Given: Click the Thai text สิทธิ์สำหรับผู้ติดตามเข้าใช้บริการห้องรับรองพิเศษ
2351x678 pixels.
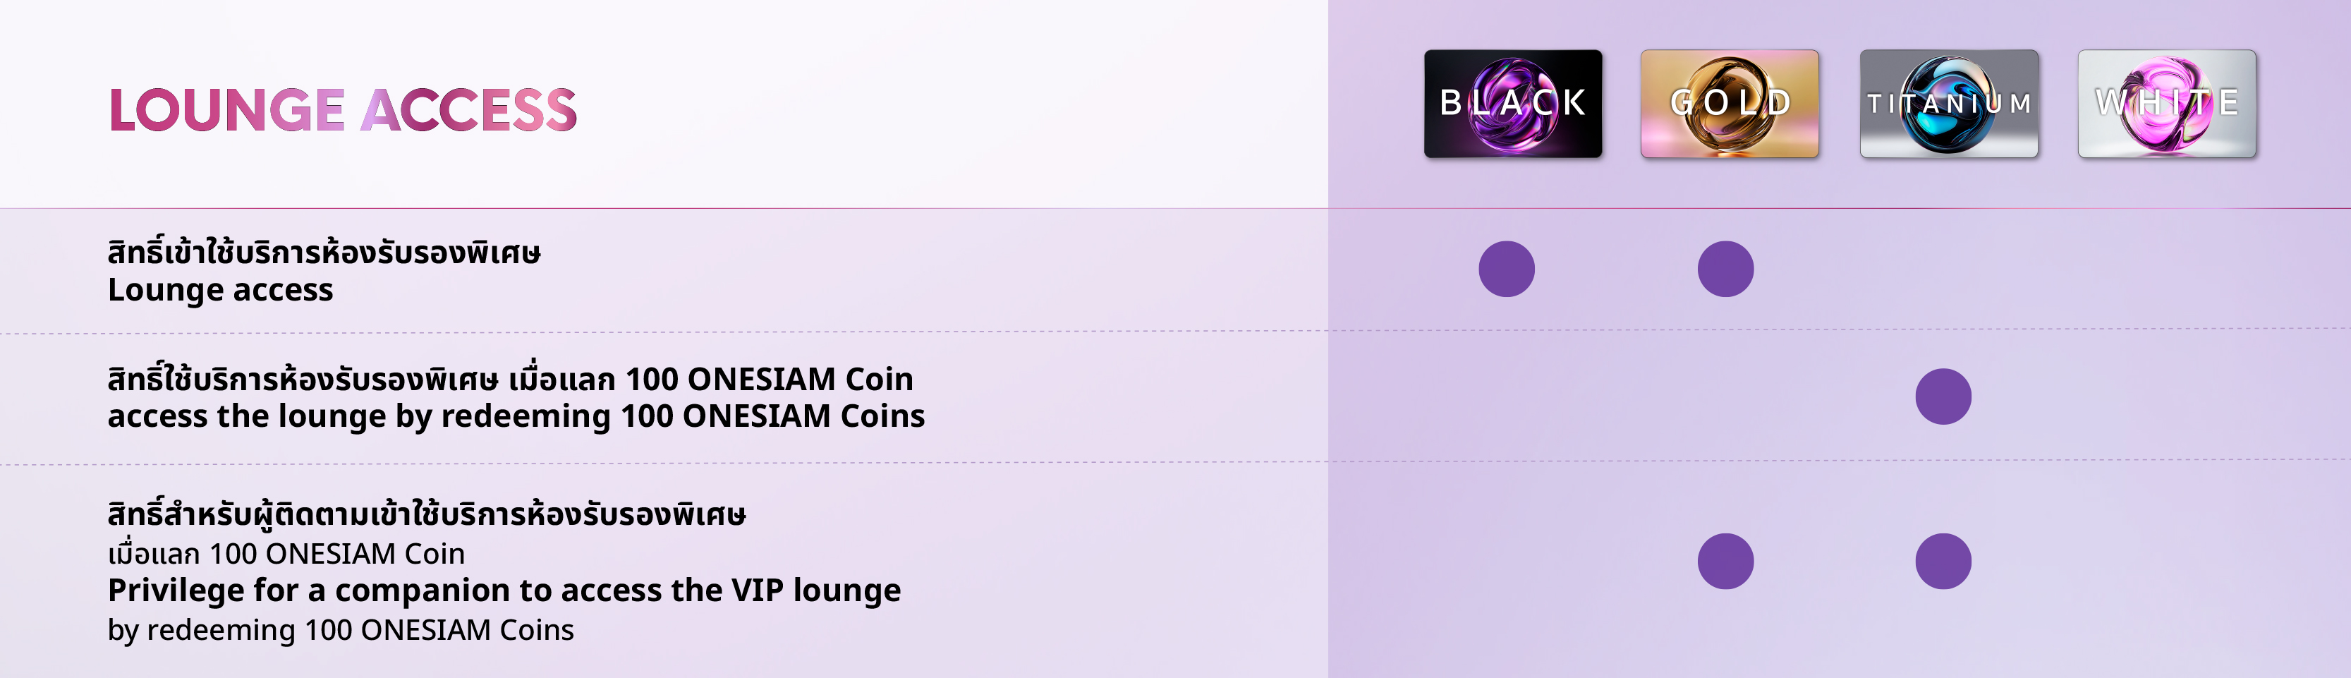Looking at the screenshot, I should (426, 514).
